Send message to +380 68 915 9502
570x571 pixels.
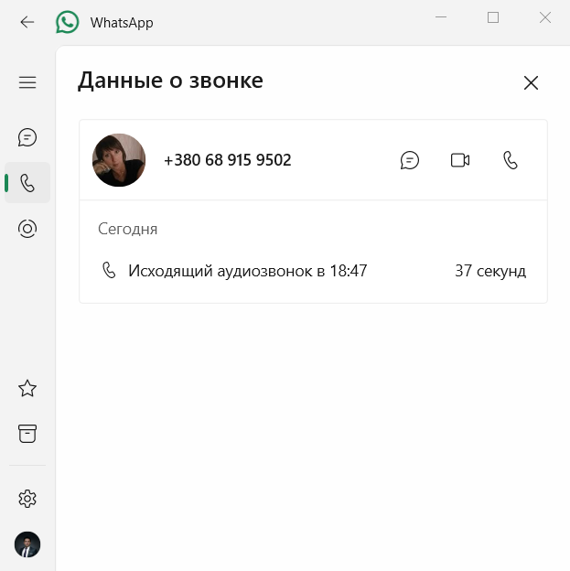[x=409, y=160]
